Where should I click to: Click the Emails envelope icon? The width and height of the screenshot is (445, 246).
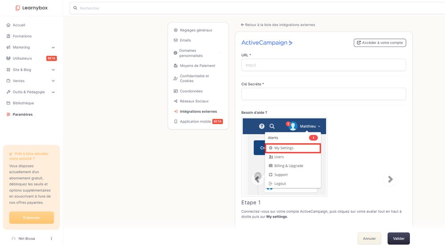pos(176,40)
